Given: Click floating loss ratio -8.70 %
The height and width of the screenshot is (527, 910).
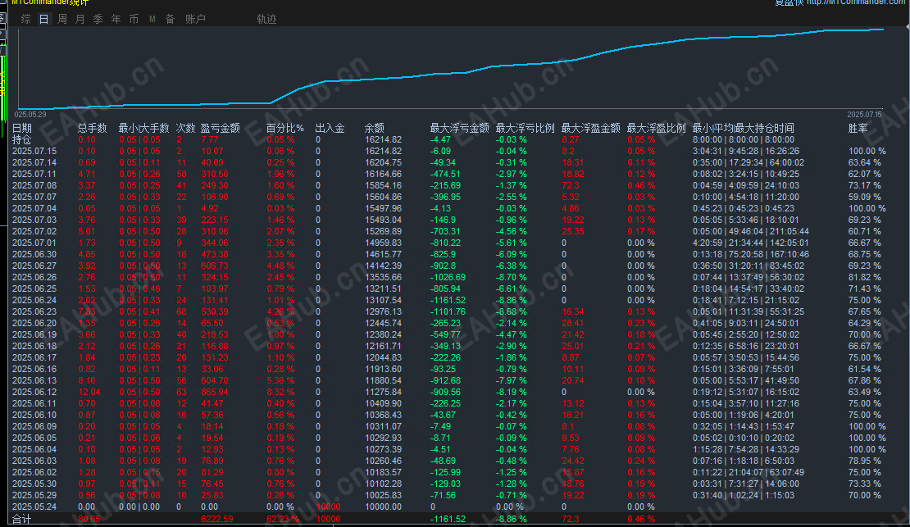Looking at the screenshot, I should (512, 277).
